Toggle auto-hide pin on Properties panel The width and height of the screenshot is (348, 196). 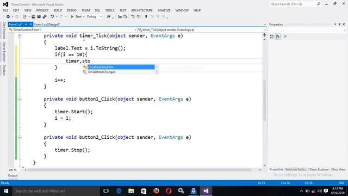[339, 24]
